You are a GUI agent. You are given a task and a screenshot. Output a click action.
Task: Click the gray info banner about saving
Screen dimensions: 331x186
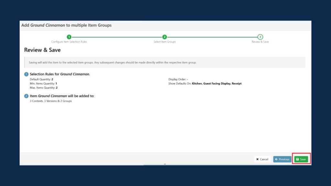click(x=165, y=62)
